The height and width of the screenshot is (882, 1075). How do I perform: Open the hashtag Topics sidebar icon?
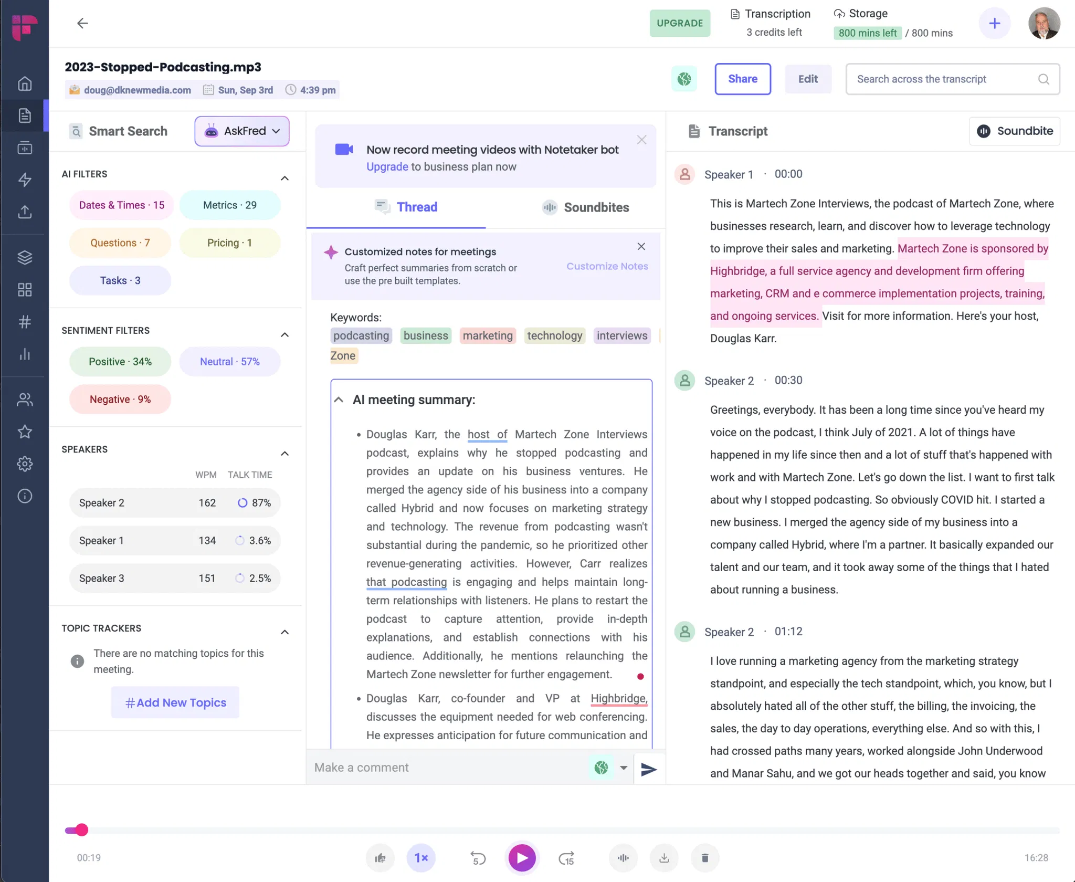(x=25, y=322)
